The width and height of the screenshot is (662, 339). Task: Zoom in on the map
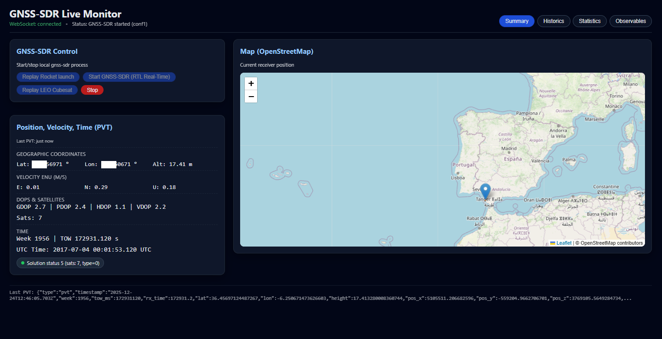pyautogui.click(x=251, y=84)
